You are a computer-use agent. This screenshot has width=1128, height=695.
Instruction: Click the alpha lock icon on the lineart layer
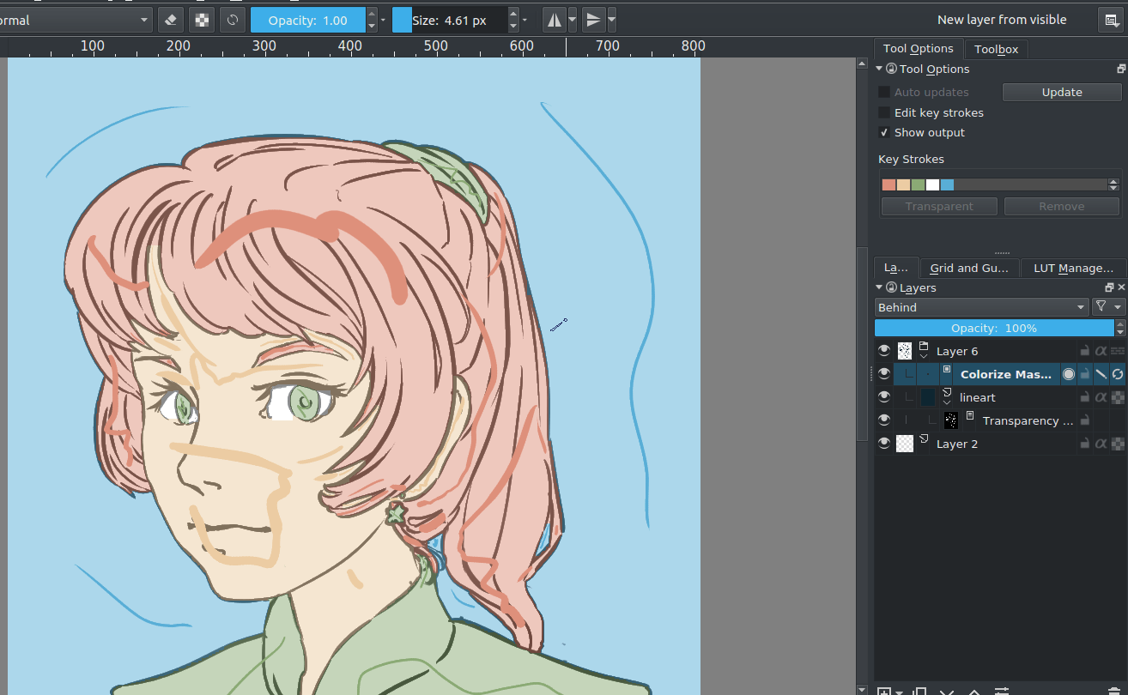pos(1101,396)
